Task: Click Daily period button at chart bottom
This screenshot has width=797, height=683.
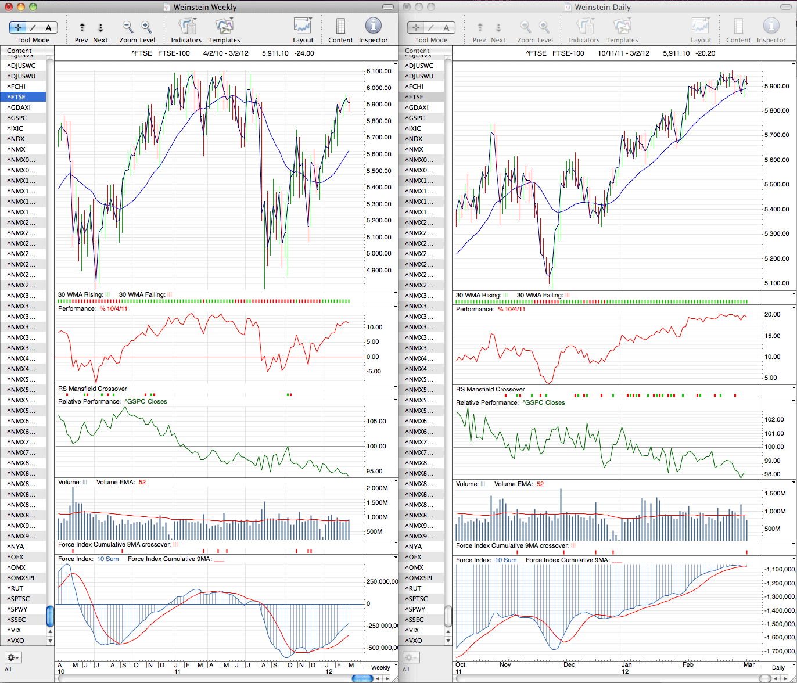Action: (778, 667)
